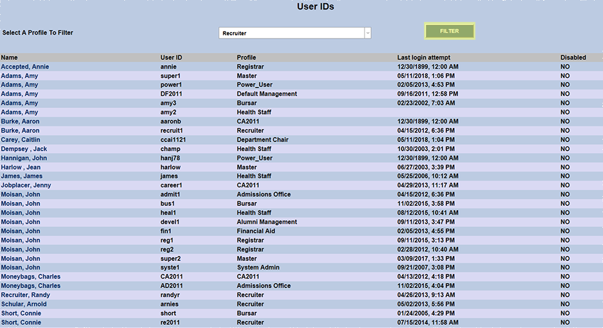The width and height of the screenshot is (603, 328).
Task: Open the Schular, Arnold user link
Action: pyautogui.click(x=24, y=304)
